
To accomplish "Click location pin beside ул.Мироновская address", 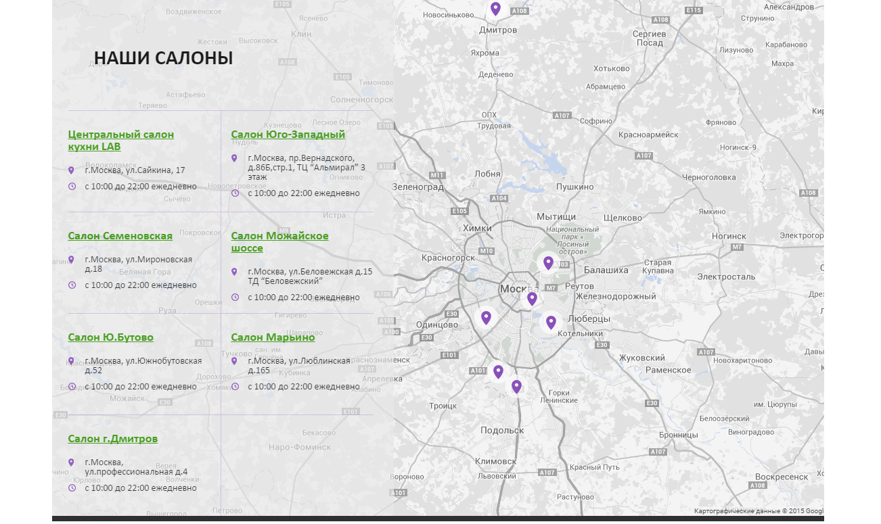I will (x=71, y=260).
